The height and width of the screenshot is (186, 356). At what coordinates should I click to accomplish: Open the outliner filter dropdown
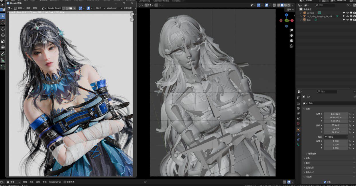point(349,5)
